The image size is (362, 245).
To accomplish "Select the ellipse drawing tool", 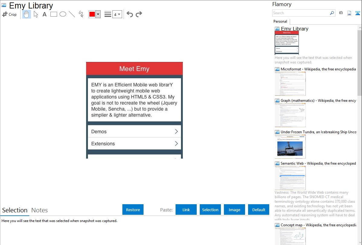I will (x=63, y=14).
